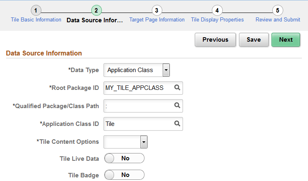The width and height of the screenshot is (308, 181).
Task: Go to Tile Display Properties step
Action: pos(217,19)
